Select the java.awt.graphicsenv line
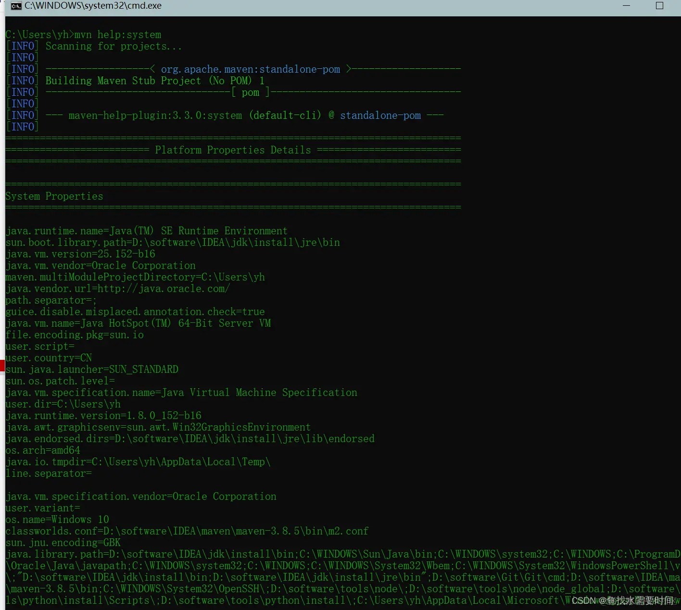The height and width of the screenshot is (610, 681). coord(158,427)
